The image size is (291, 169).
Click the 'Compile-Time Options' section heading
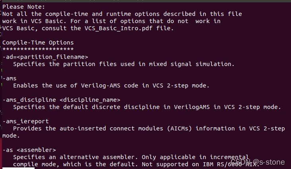click(38, 43)
